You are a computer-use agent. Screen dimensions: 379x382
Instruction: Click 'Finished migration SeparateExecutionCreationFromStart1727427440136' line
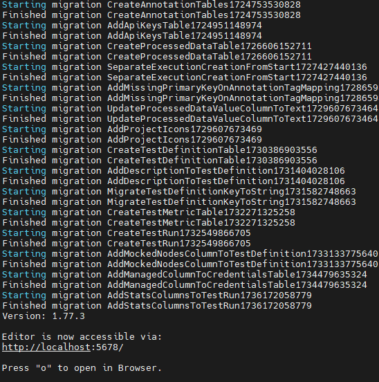(185, 78)
